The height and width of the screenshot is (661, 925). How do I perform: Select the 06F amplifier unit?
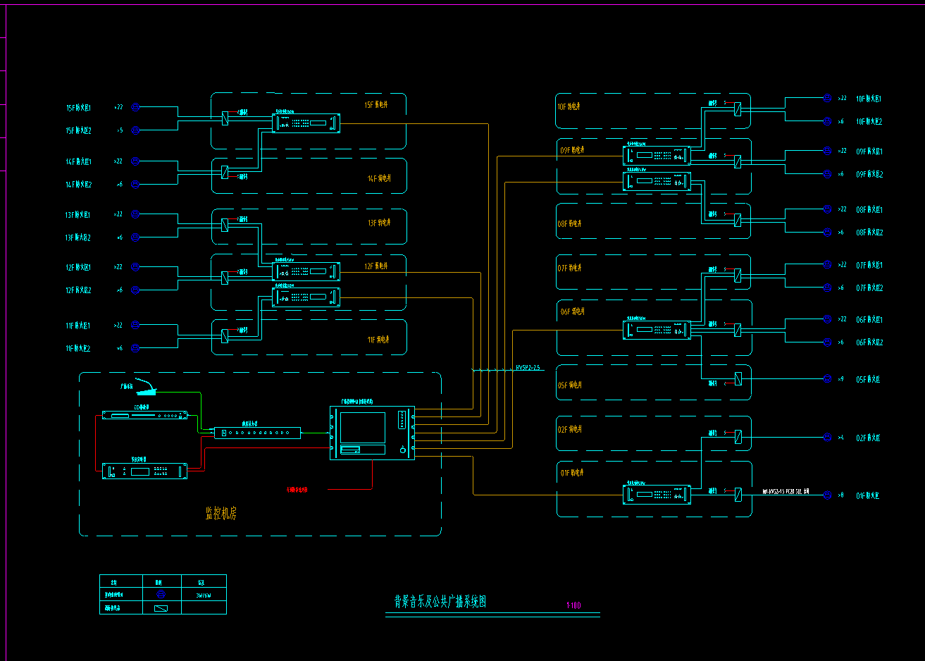coord(657,330)
